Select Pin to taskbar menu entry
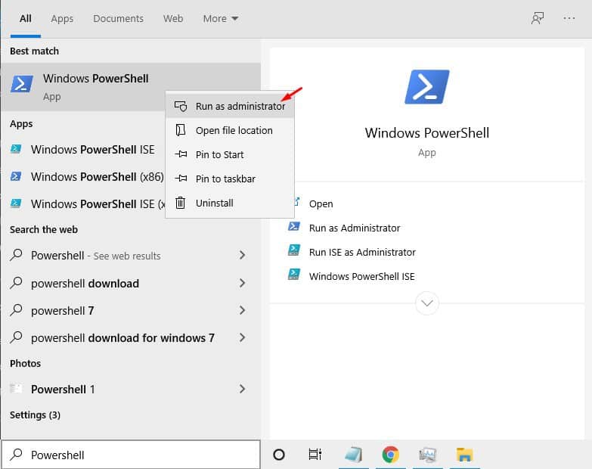 pos(230,179)
